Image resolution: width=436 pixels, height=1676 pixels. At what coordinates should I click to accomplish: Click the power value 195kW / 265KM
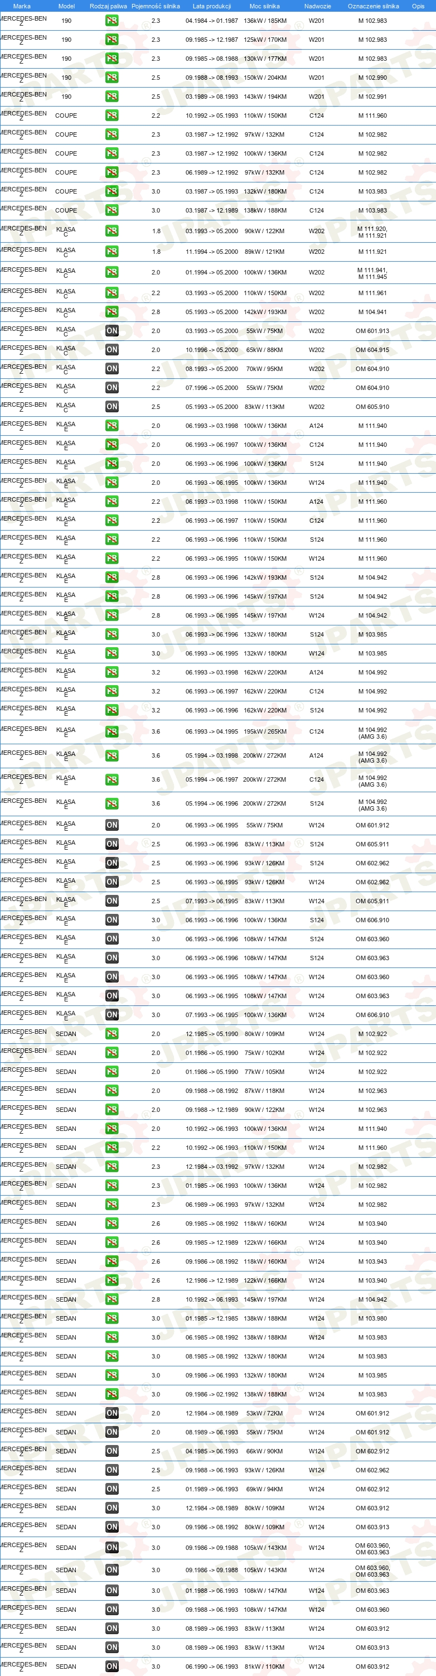pyautogui.click(x=264, y=731)
